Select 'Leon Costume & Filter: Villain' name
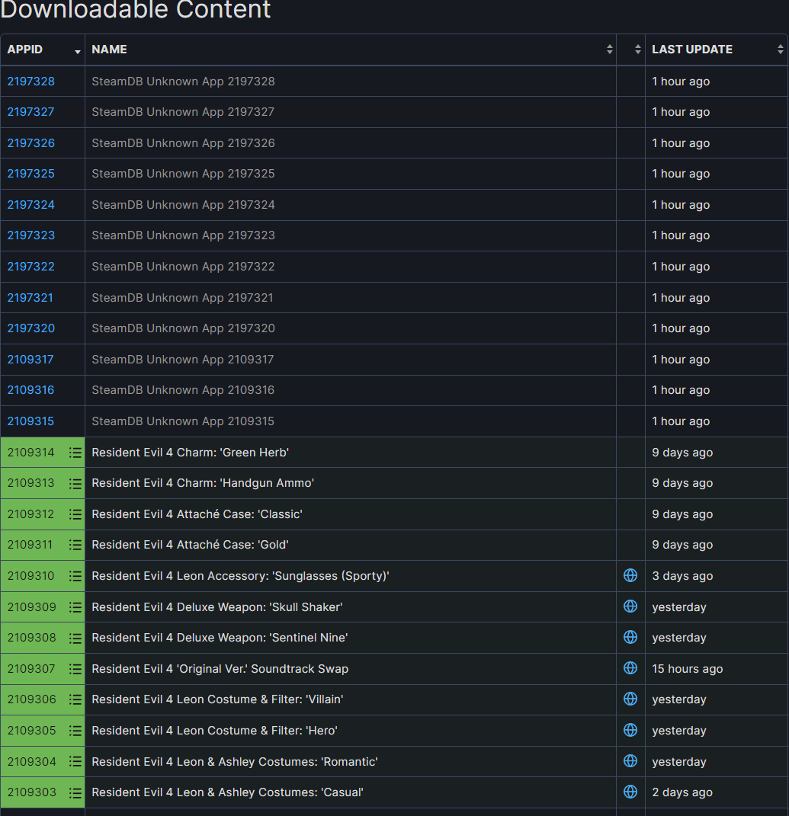The image size is (789, 816). 217,699
